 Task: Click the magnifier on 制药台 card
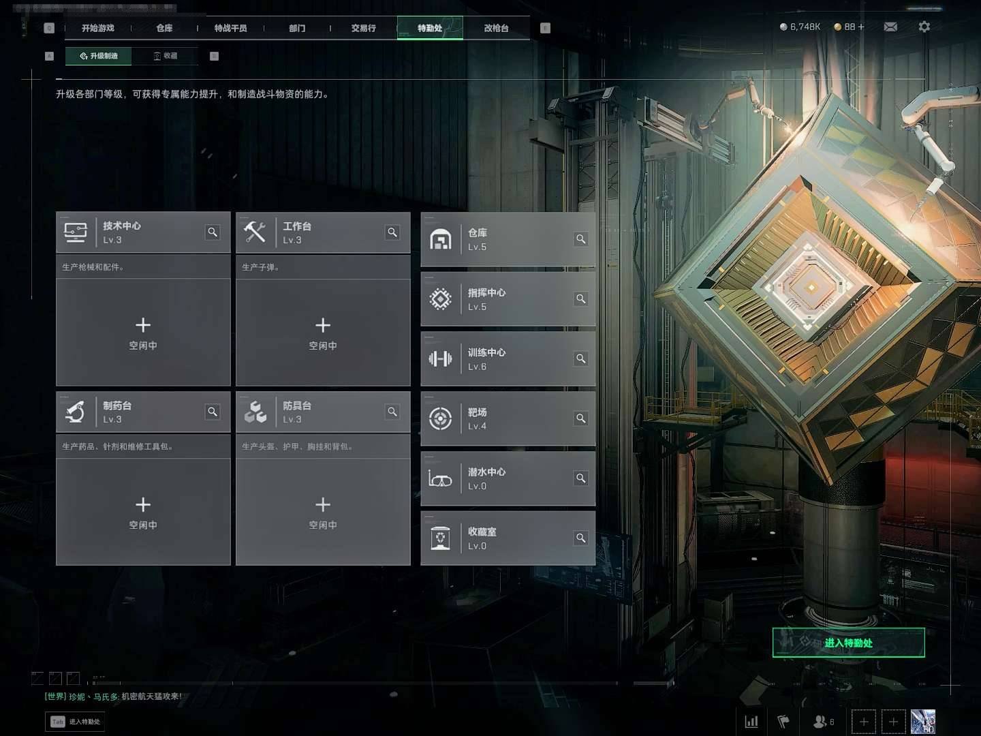pyautogui.click(x=213, y=412)
